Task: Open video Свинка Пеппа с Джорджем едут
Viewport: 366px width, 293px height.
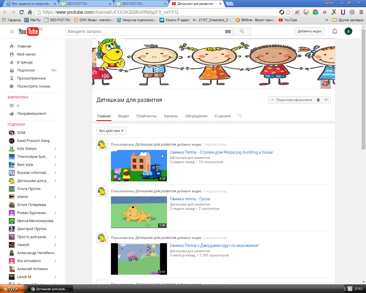Action: (x=214, y=246)
